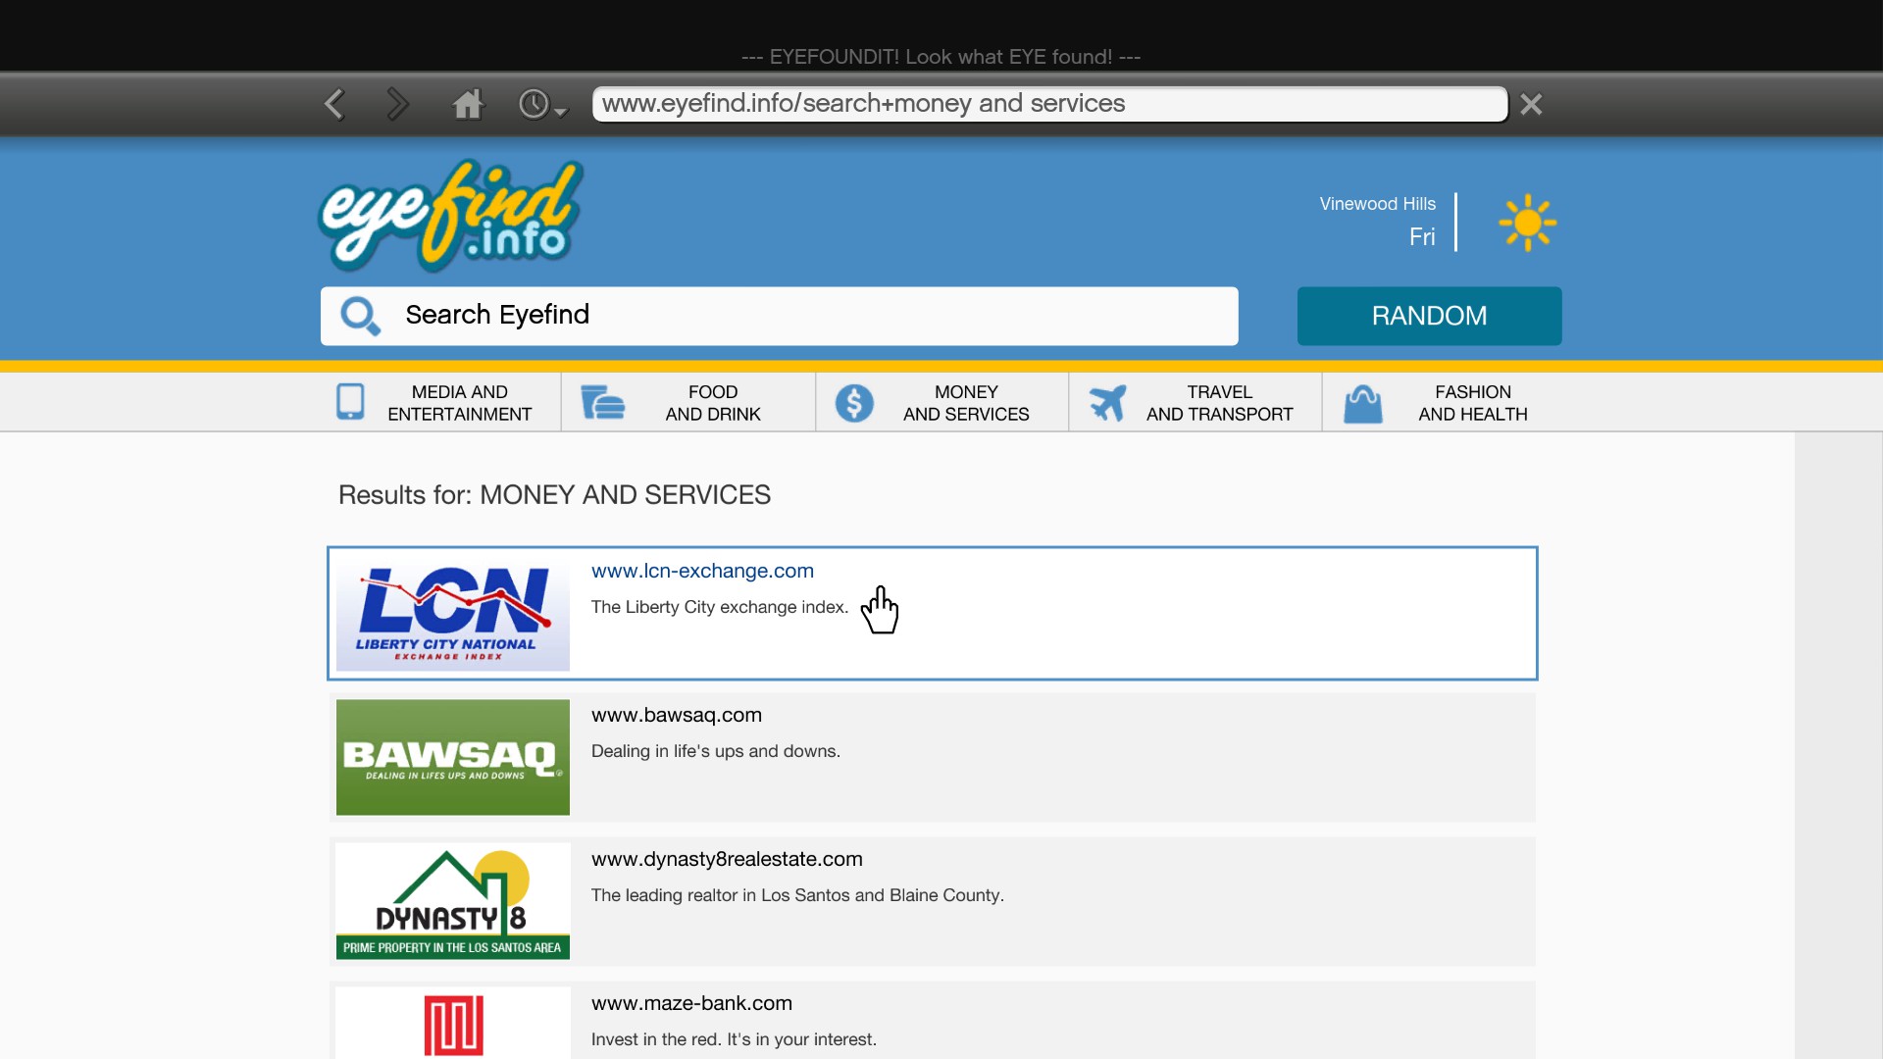Select the Food and Drink category icon
1883x1059 pixels.
pyautogui.click(x=601, y=401)
